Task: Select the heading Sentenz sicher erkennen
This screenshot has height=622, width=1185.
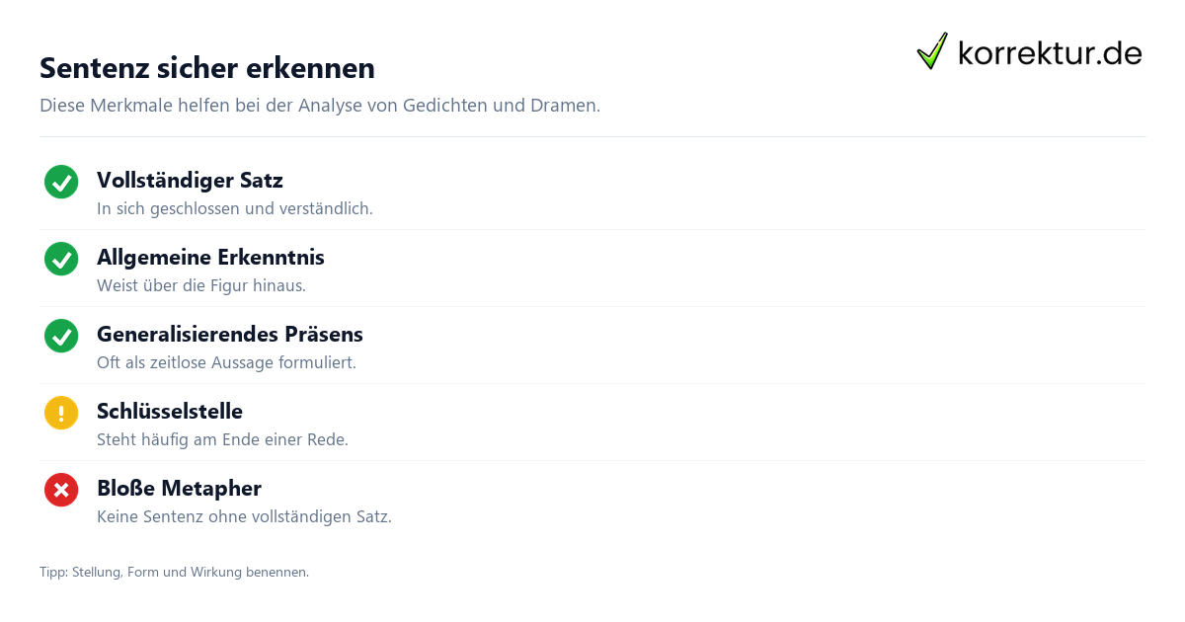Action: tap(207, 68)
